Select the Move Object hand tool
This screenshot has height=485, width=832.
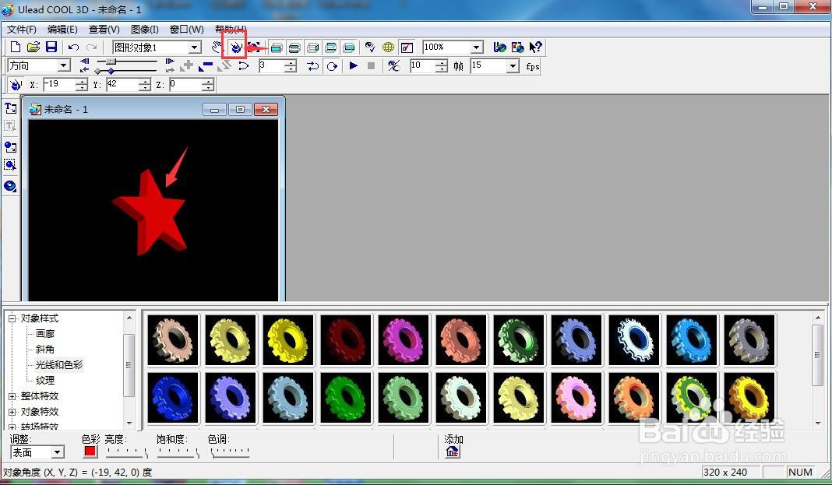click(217, 47)
